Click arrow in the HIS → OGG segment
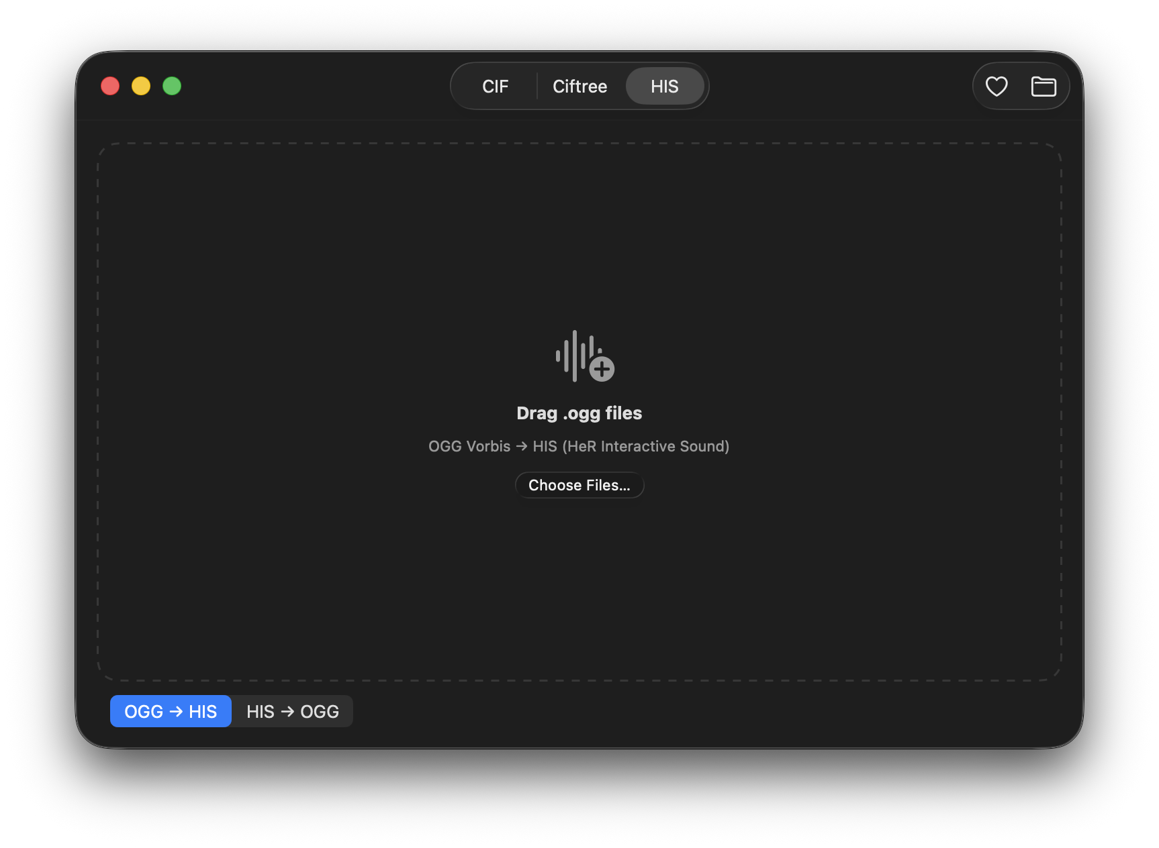Viewport: 1159px width, 848px height. 287,711
